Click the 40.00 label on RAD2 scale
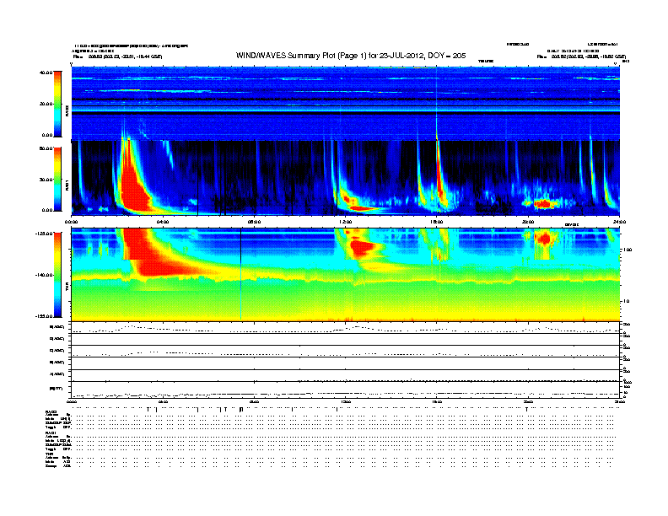 (46, 73)
